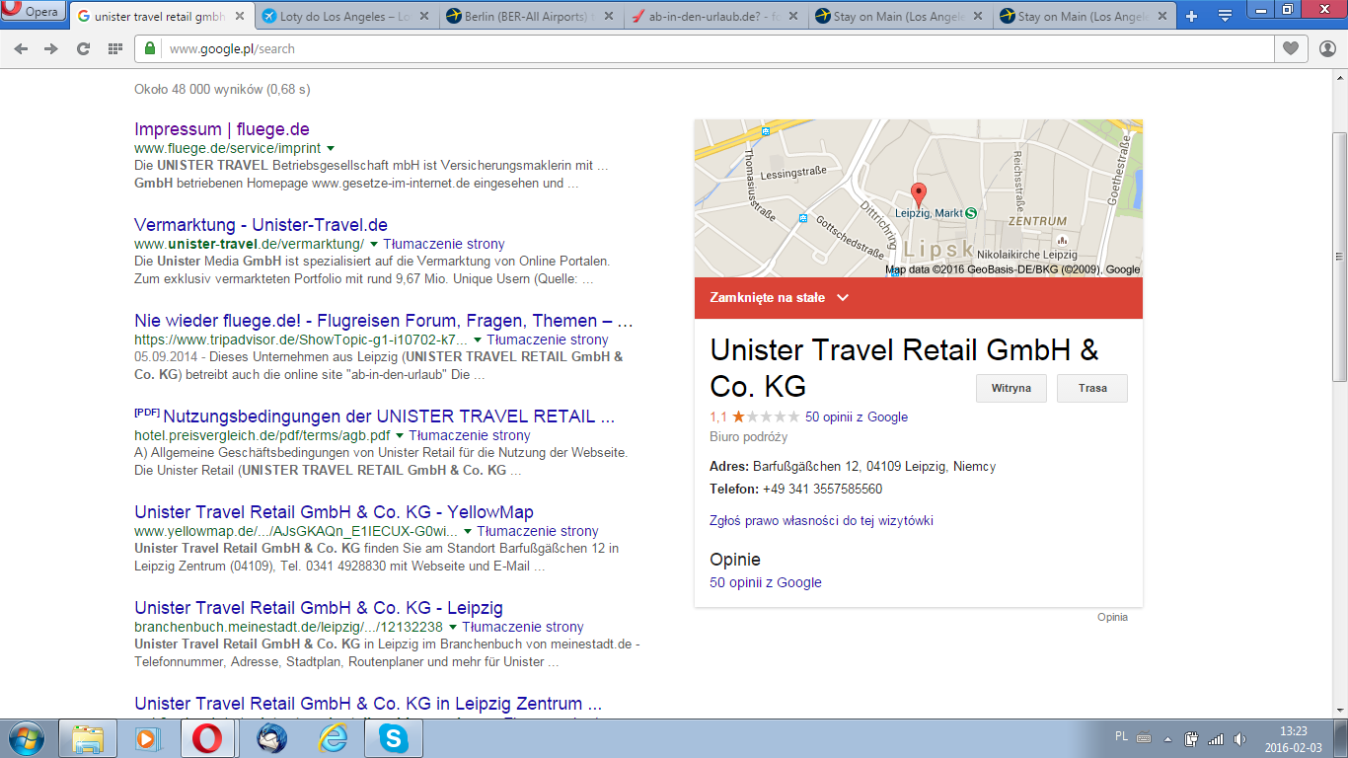
Task: Click the volume speaker icon in tray
Action: coord(1239,738)
